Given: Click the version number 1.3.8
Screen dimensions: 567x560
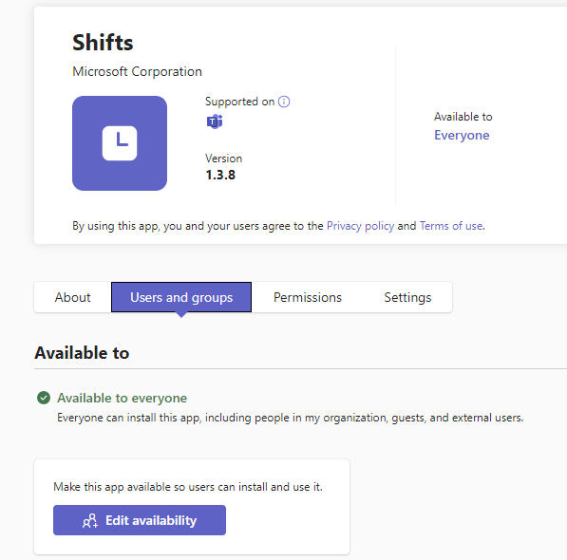Looking at the screenshot, I should pos(220,175).
